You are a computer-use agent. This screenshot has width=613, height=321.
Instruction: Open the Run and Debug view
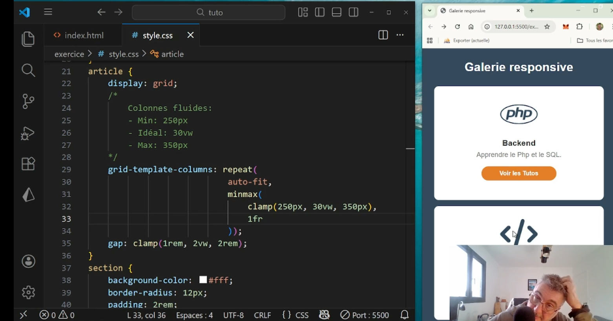coord(28,133)
